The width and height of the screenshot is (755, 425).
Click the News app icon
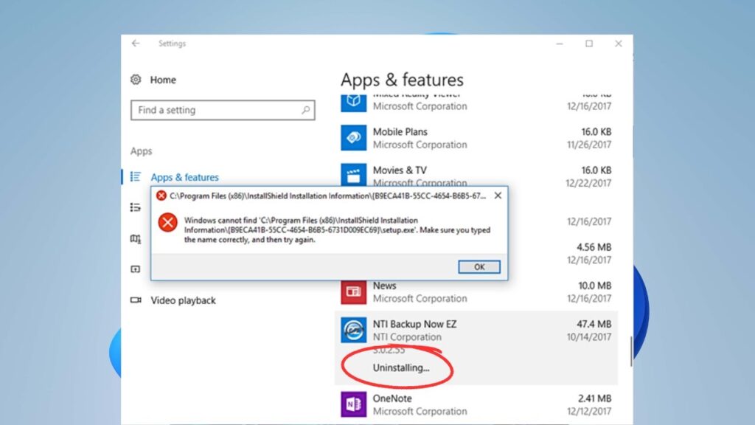354,291
